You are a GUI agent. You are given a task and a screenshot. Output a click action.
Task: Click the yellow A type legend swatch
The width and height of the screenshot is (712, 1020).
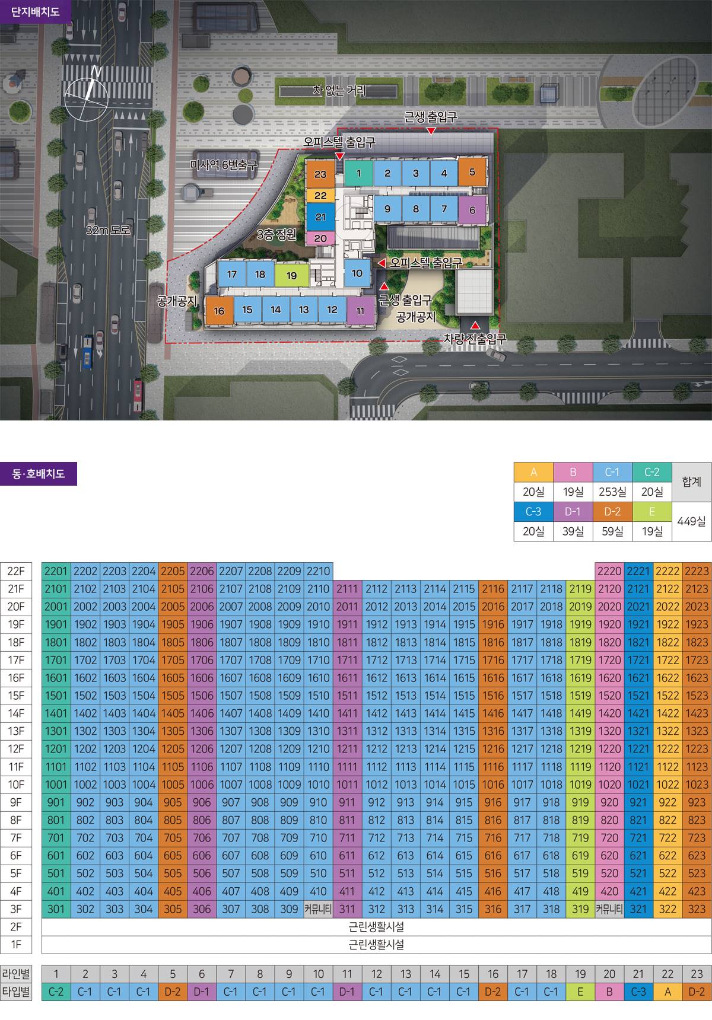(x=533, y=472)
